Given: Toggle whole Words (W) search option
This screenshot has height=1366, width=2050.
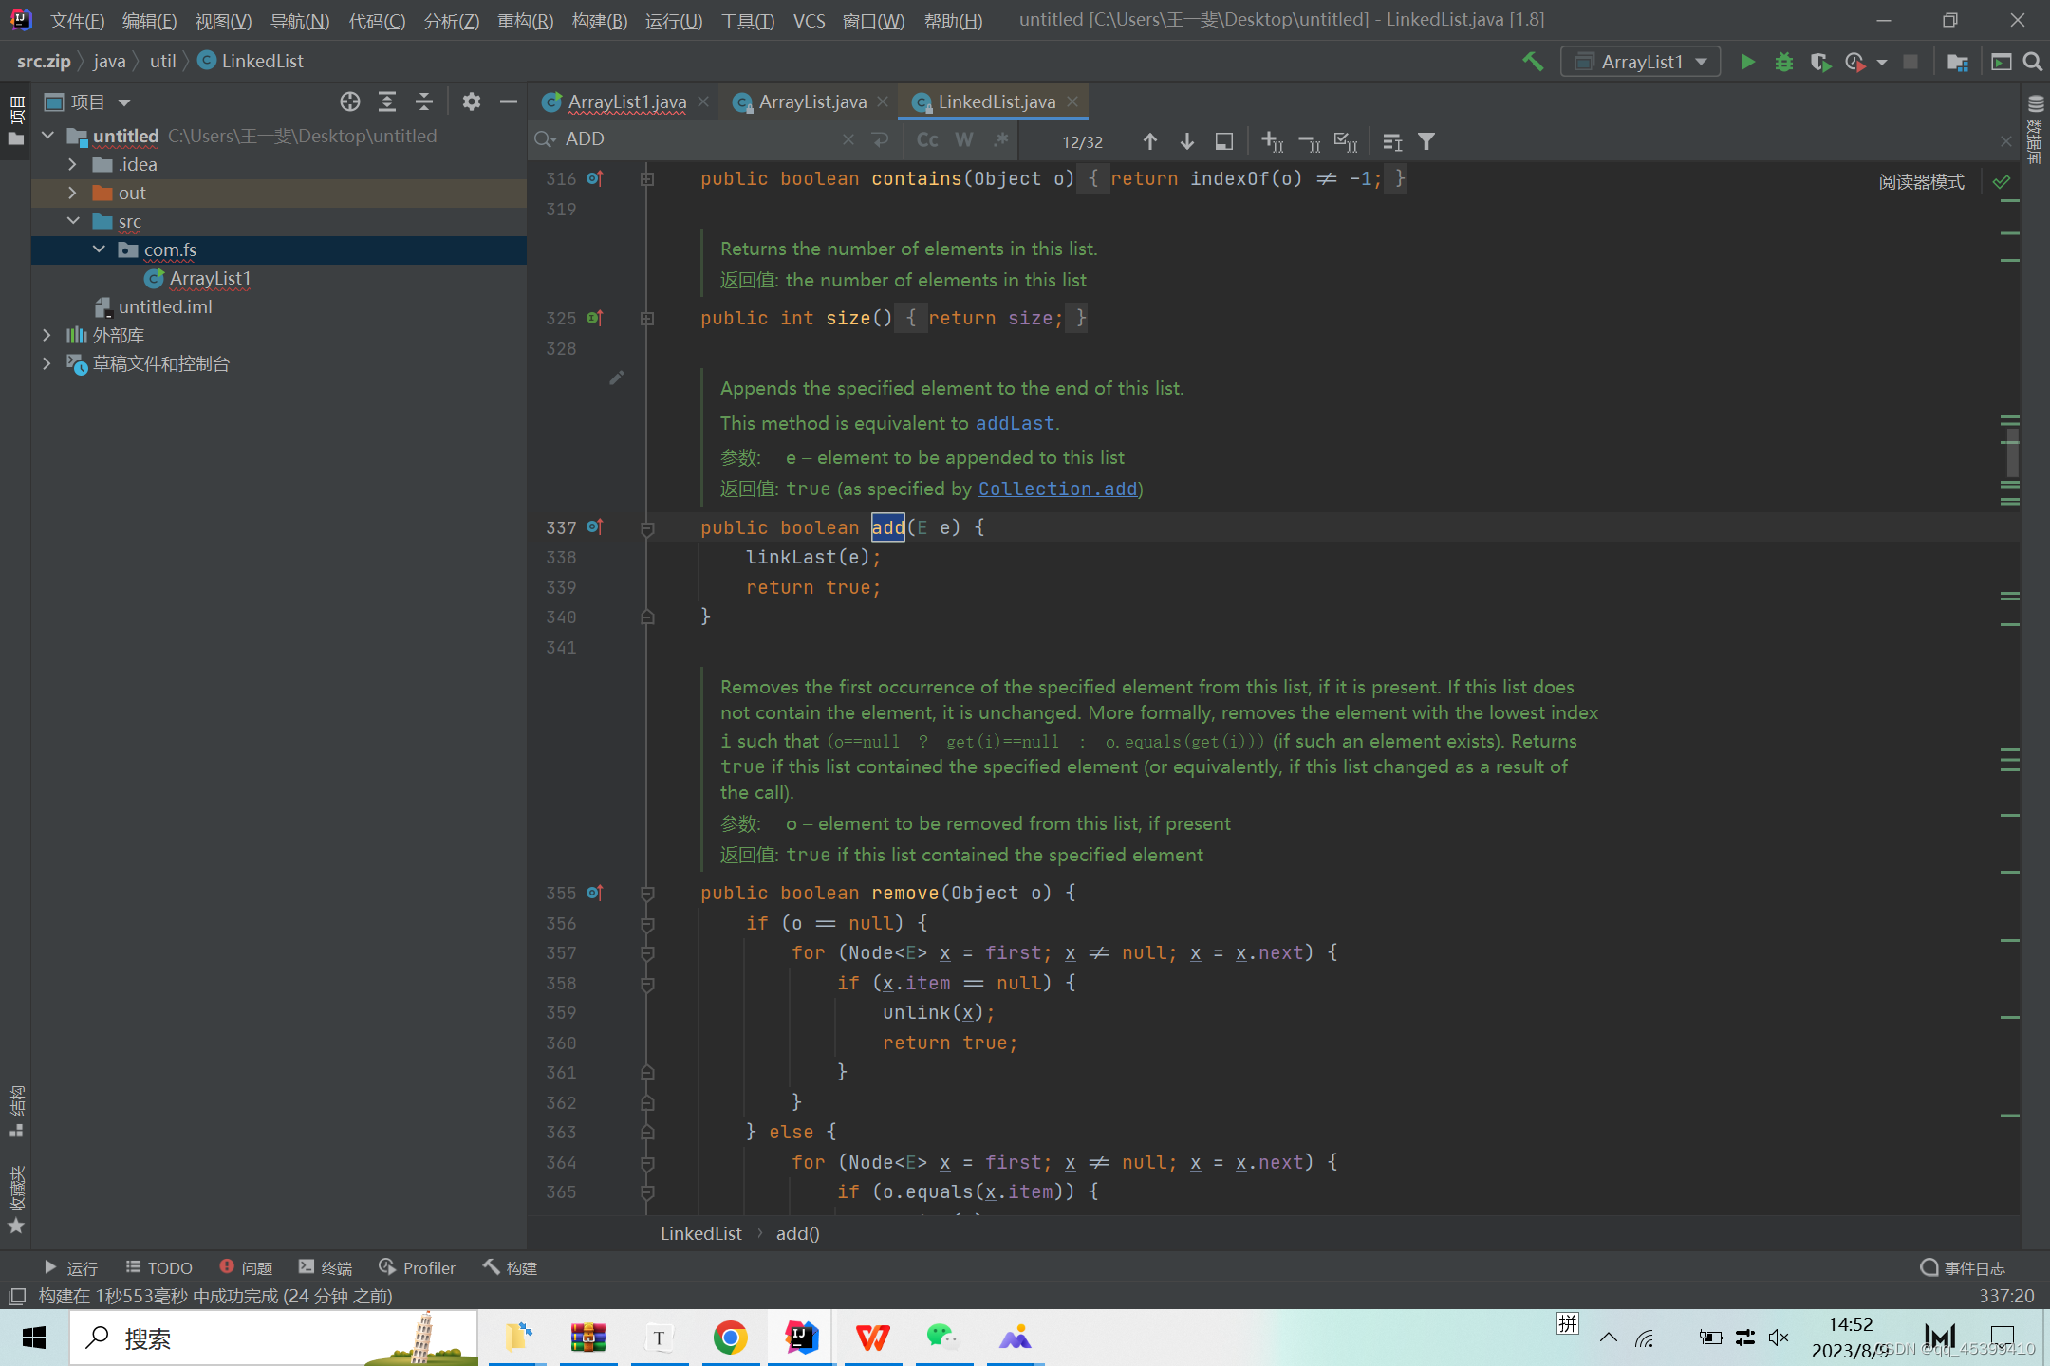Looking at the screenshot, I should point(964,140).
